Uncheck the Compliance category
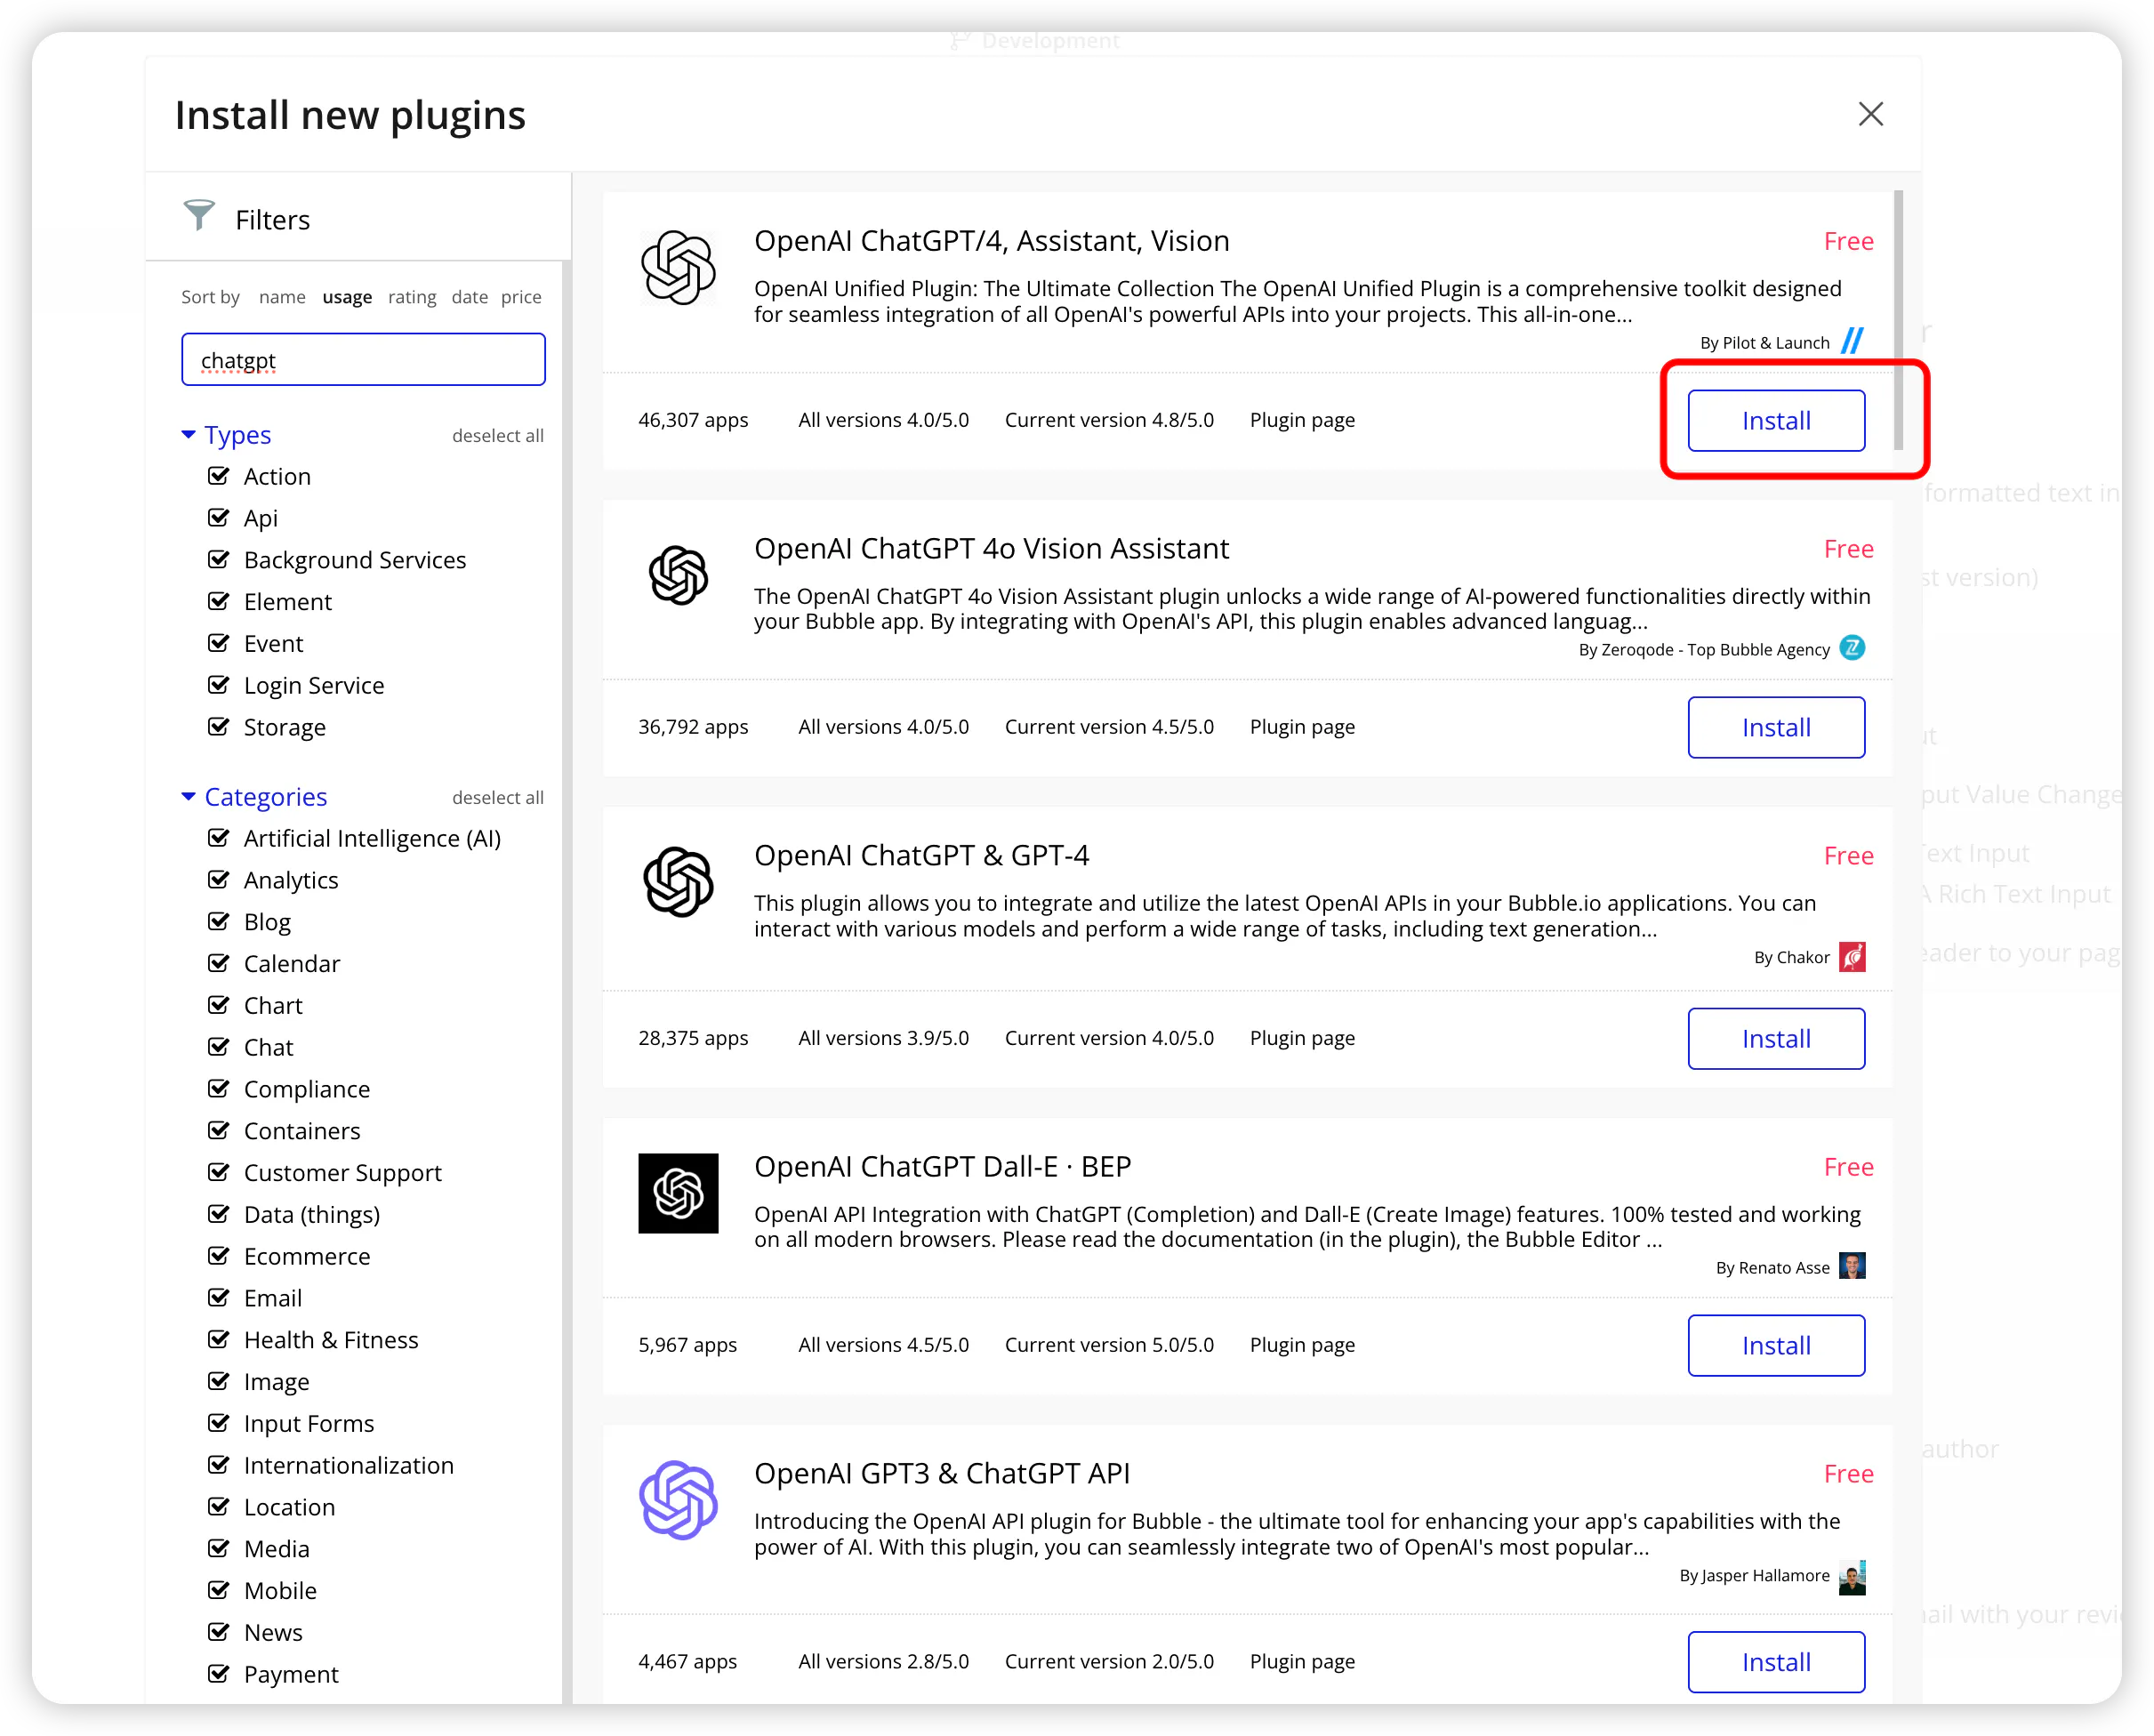 coord(218,1089)
